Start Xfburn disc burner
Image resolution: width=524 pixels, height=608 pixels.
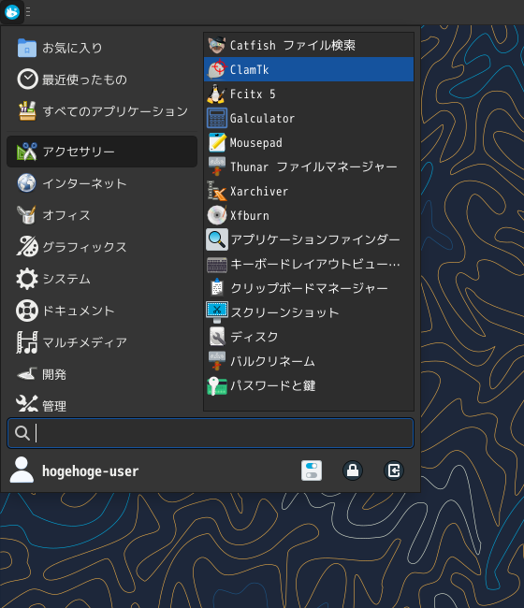point(309,215)
